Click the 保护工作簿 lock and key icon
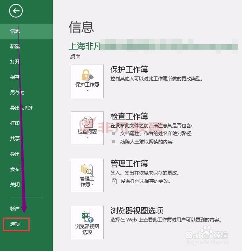 [x=87, y=75]
